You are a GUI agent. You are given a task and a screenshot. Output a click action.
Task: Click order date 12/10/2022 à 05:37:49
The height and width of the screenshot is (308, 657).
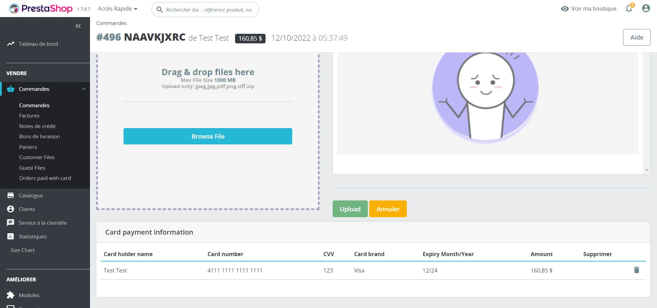tap(309, 38)
